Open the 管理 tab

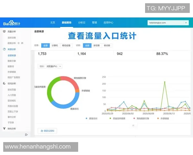pyautogui.click(x=94, y=23)
